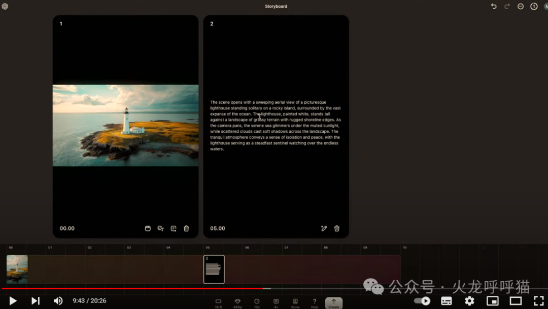The image size is (548, 309).
Task: Delete storyboard card 1 with trash icon
Action: pos(186,228)
